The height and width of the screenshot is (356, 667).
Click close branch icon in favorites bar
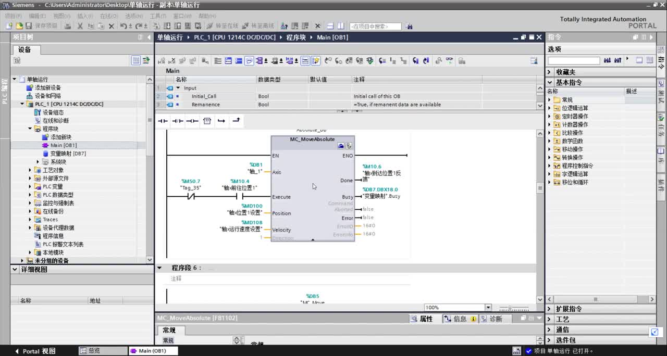tap(236, 121)
